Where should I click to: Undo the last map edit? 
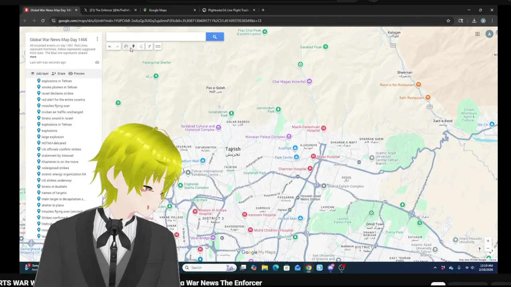(x=109, y=47)
